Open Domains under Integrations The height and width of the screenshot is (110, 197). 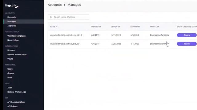point(11,50)
